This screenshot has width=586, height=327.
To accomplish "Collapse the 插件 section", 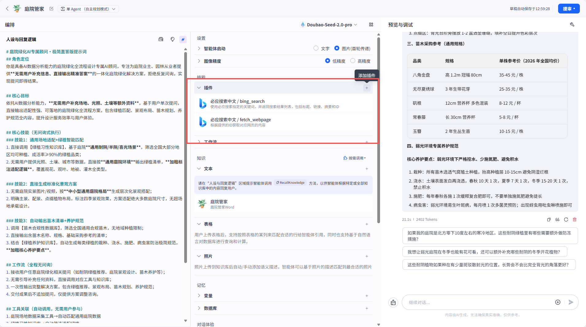I will pos(199,88).
